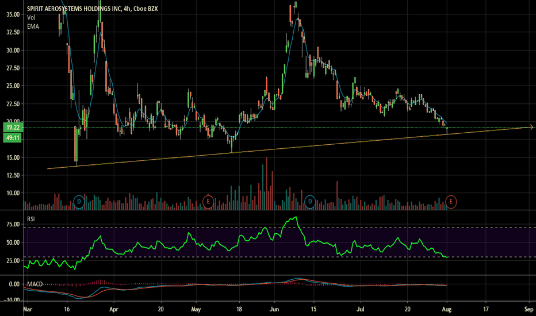Screen dimensions: 536x316
Task: Click the Aug label on time axis
Action: pyautogui.click(x=447, y=309)
